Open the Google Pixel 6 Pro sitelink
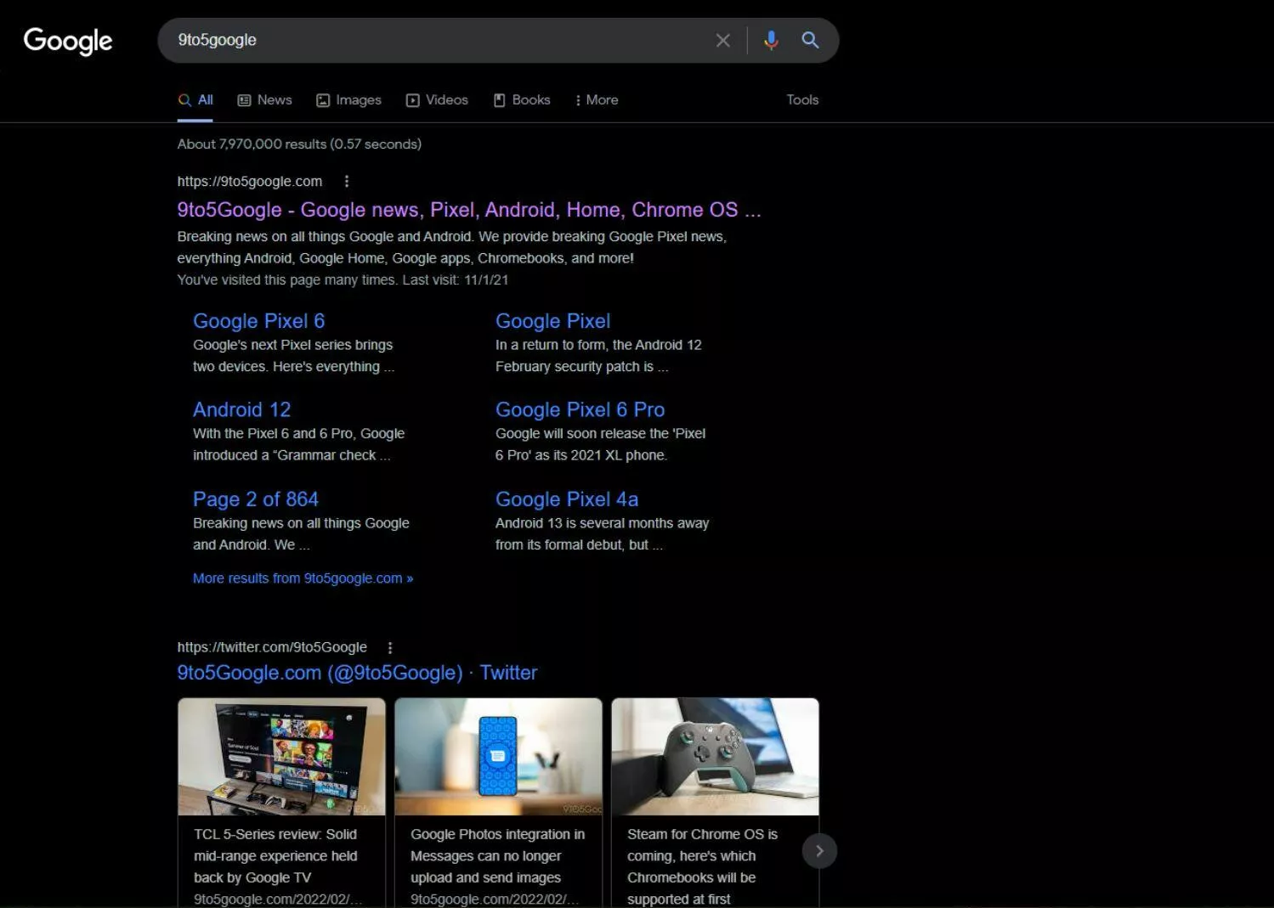This screenshot has width=1274, height=908. coord(580,409)
